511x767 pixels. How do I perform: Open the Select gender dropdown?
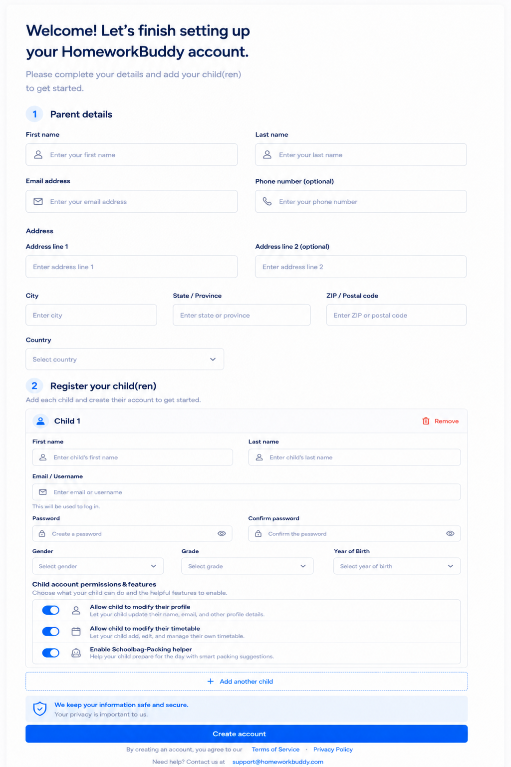click(98, 566)
